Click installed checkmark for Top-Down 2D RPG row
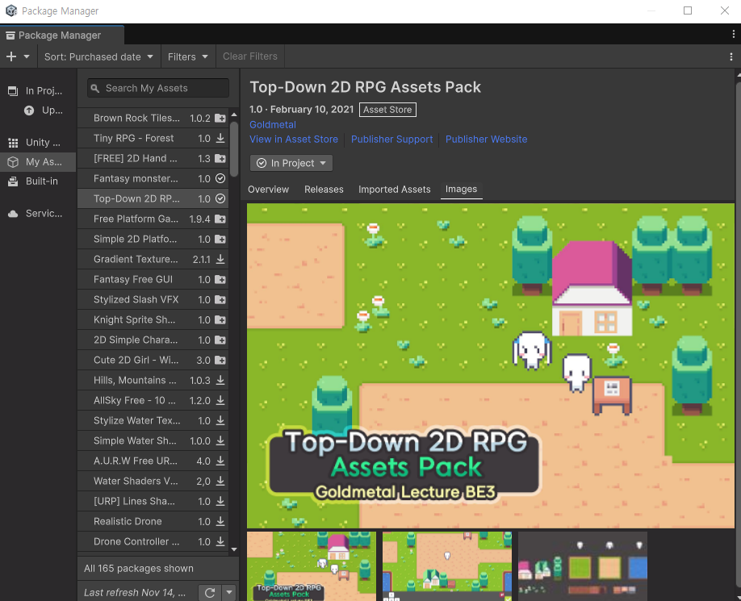This screenshot has width=741, height=601. point(220,198)
